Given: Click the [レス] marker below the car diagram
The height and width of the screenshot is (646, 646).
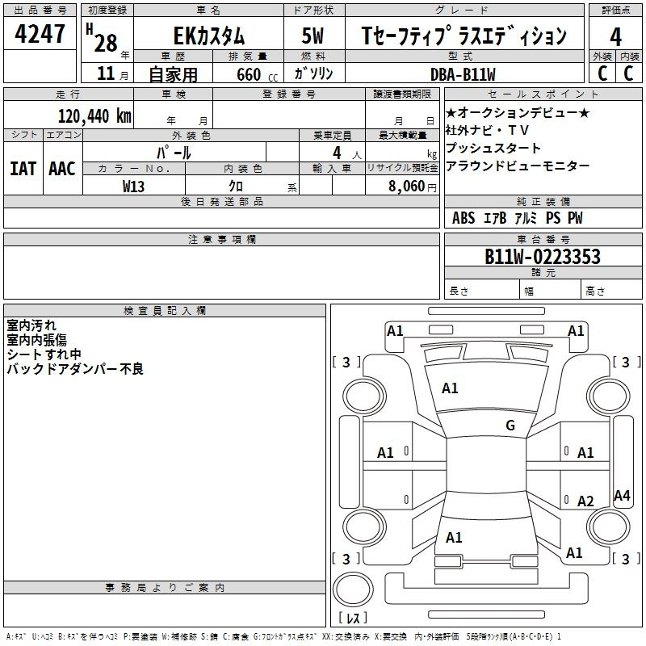Looking at the screenshot, I should (x=352, y=619).
